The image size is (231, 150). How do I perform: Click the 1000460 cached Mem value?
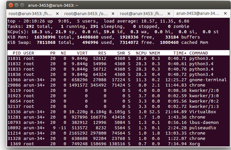pyautogui.click(x=169, y=42)
